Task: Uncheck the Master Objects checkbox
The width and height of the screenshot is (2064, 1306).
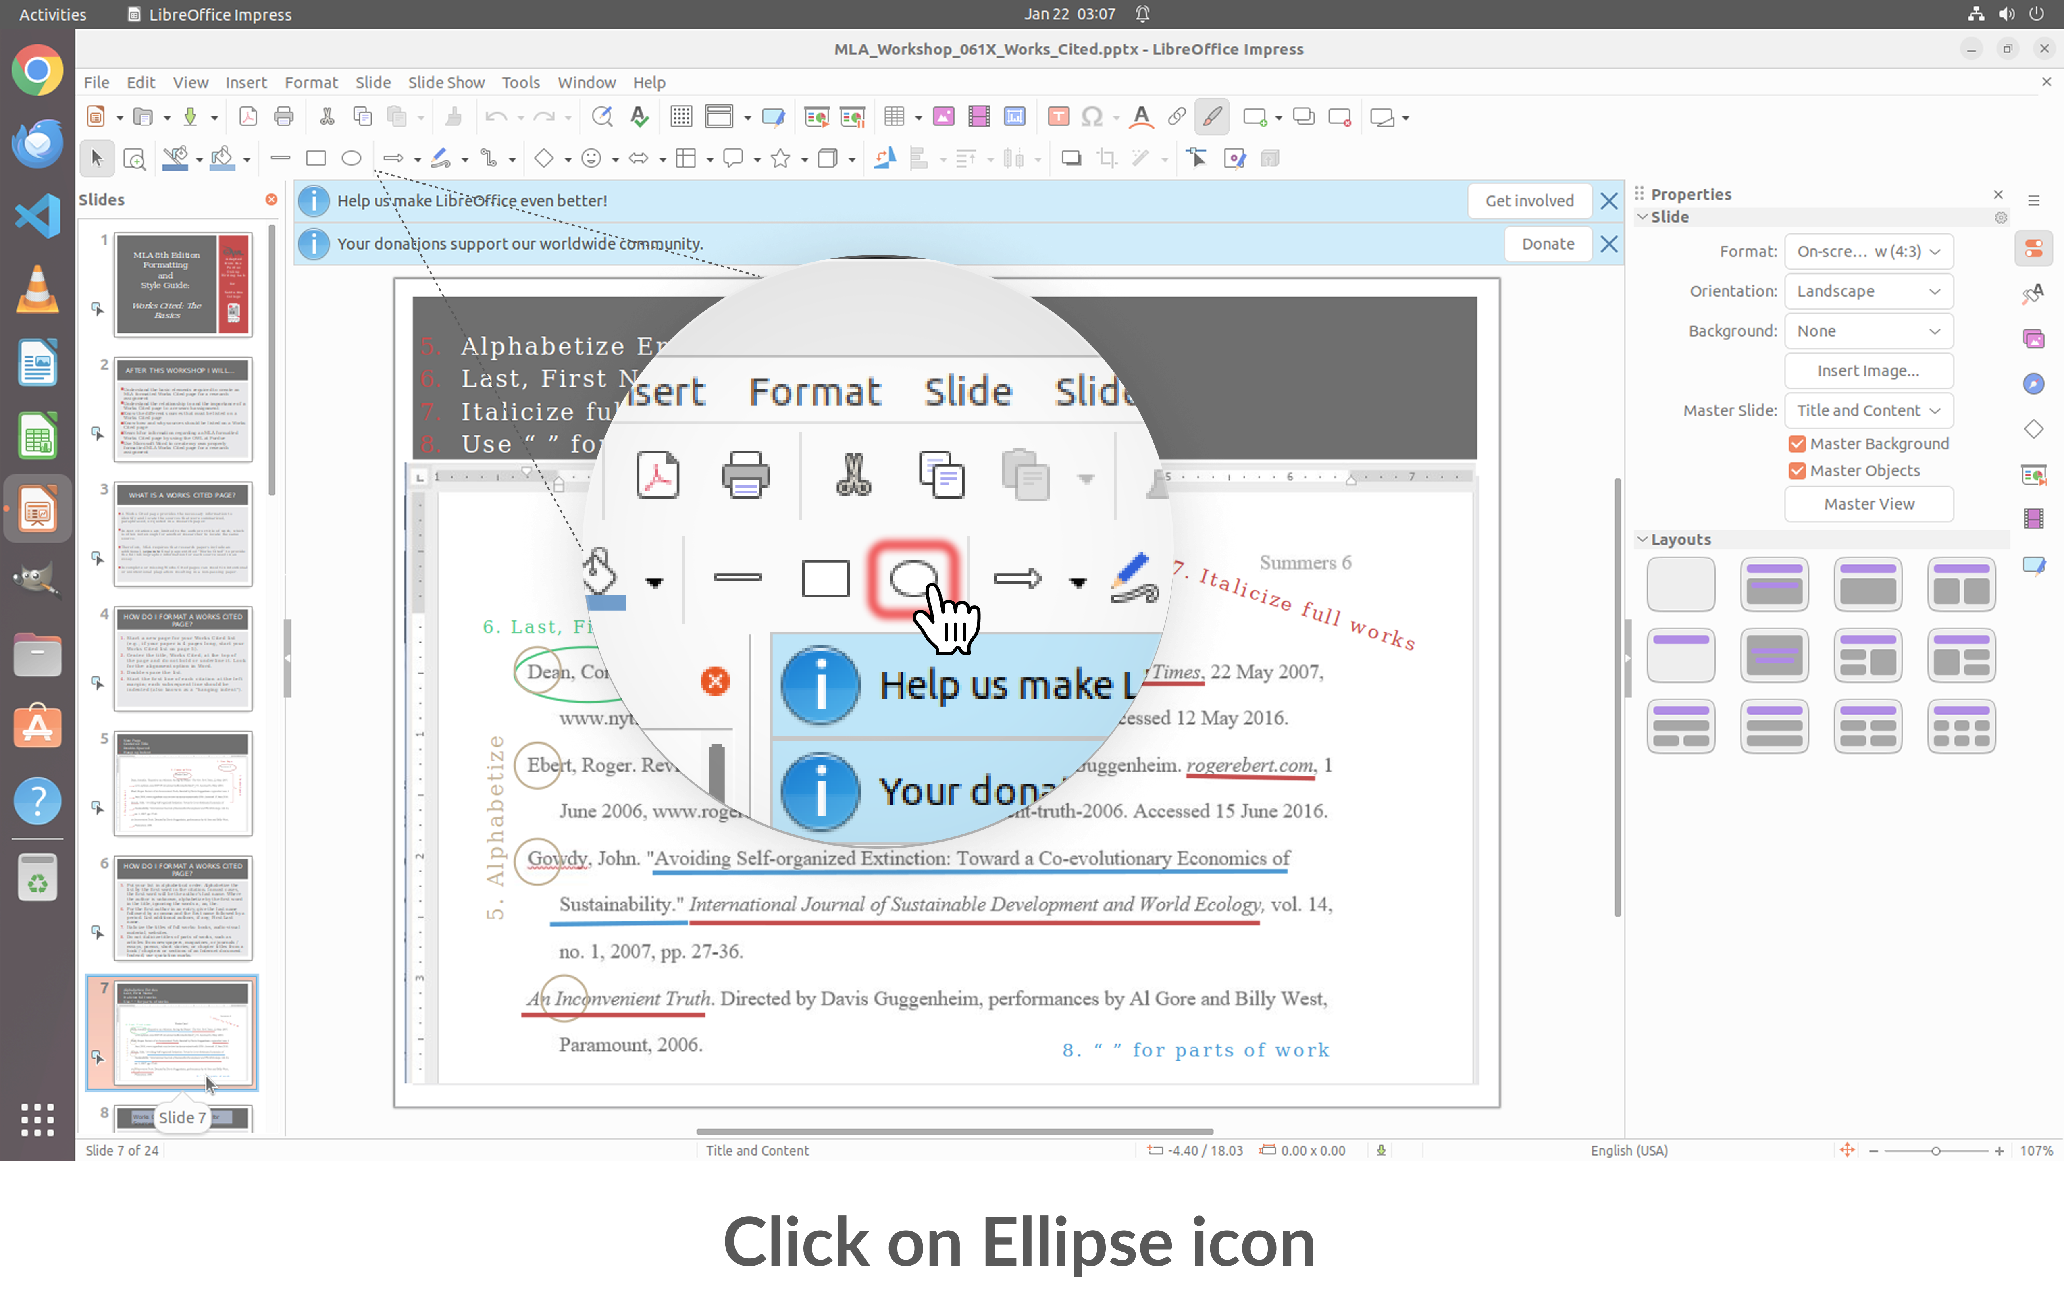Action: coord(1798,470)
